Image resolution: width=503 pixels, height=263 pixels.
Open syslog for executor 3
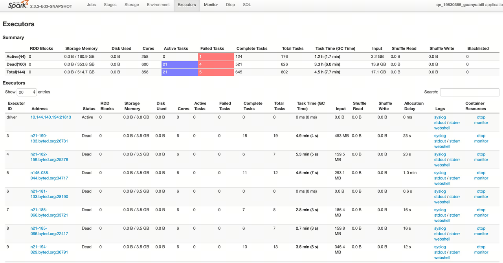(440, 135)
